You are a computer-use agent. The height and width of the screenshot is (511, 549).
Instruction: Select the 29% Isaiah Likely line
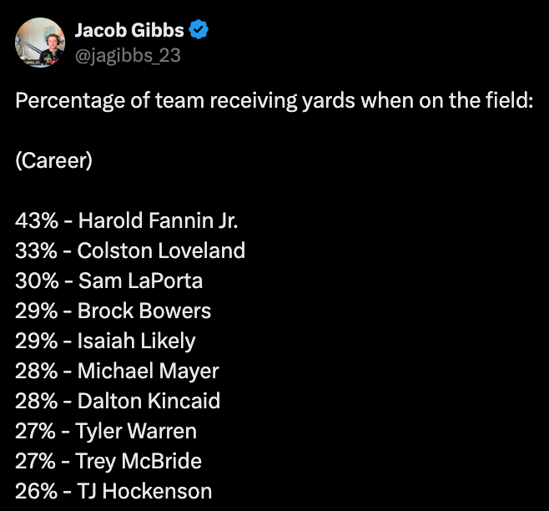105,342
